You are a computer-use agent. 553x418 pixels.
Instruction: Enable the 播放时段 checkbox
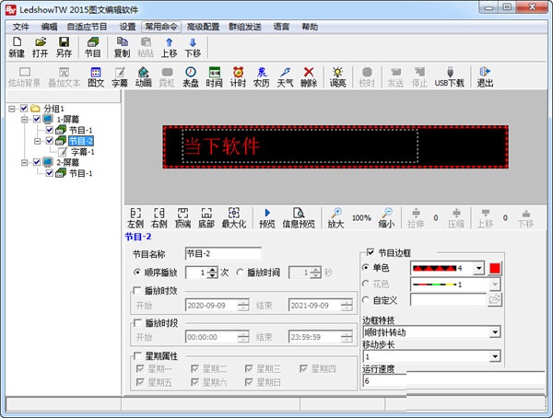137,323
